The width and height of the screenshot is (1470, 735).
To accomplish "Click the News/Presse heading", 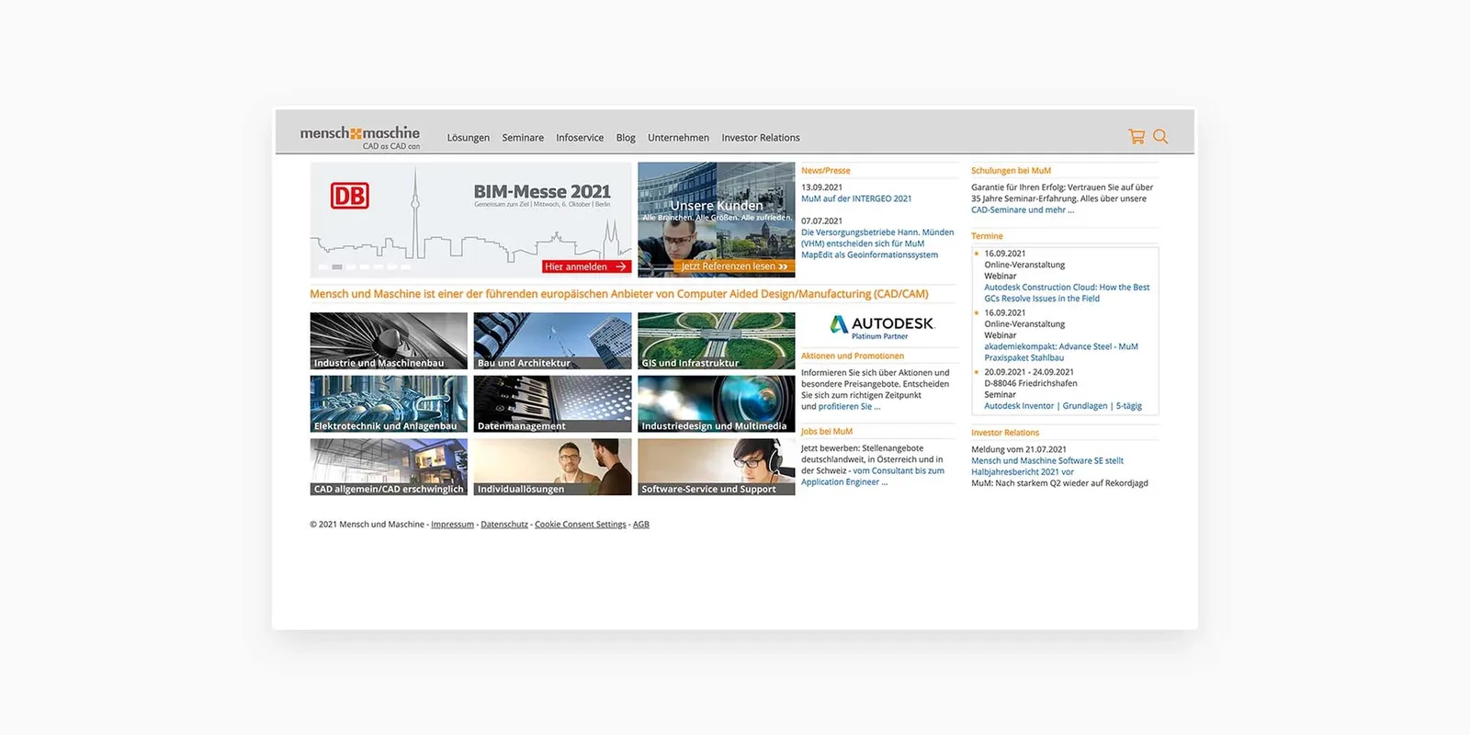I will (x=826, y=171).
